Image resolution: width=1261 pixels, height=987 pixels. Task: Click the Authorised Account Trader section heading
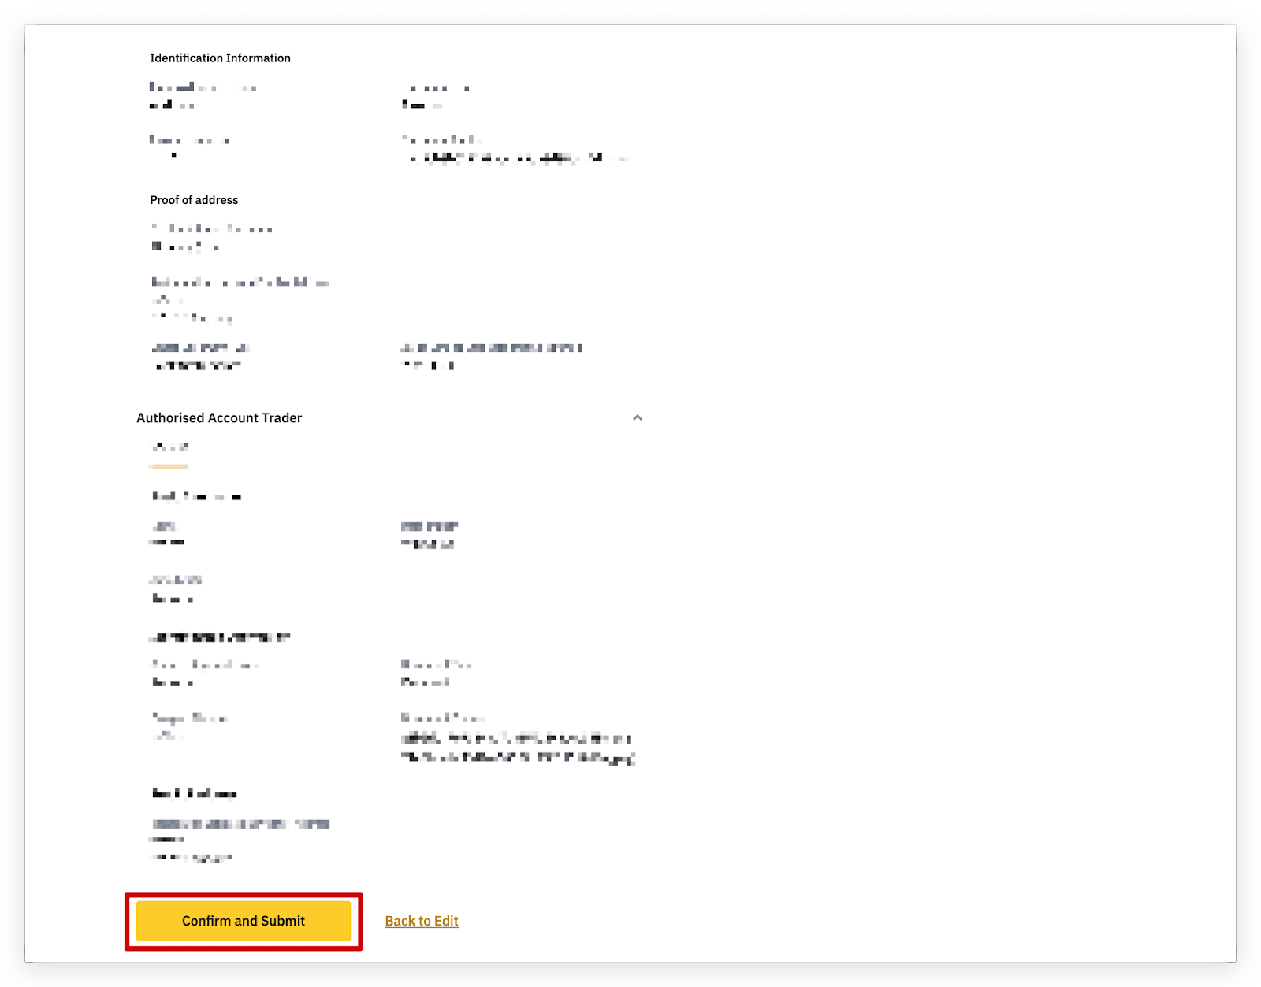pyautogui.click(x=219, y=417)
